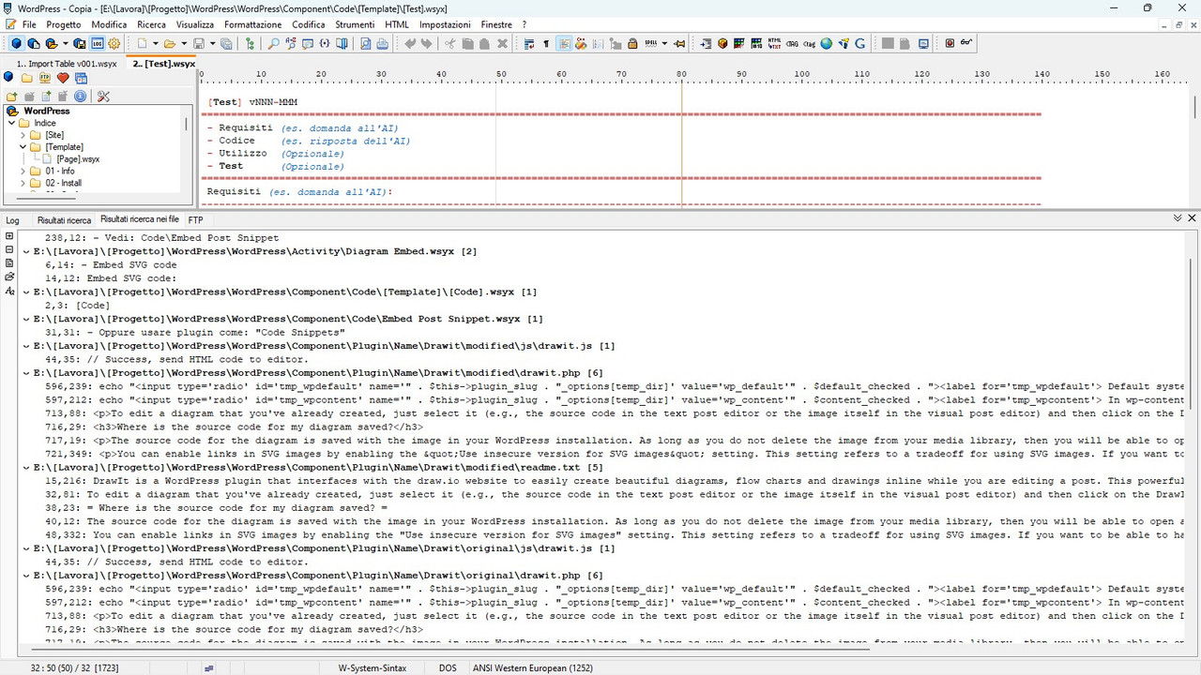Collapse the Diagram Embed.wsyx search results group
The height and width of the screenshot is (675, 1201).
tap(25, 251)
